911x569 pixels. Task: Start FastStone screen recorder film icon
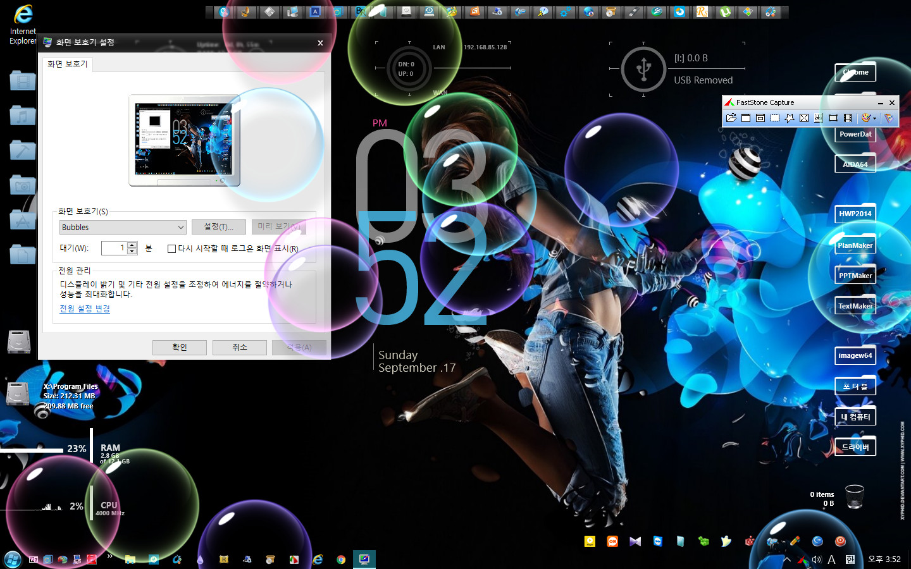tap(848, 118)
